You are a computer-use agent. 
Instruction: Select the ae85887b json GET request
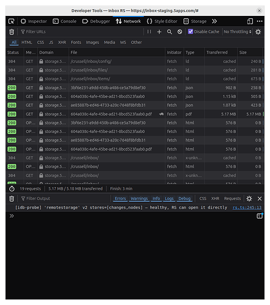[x=135, y=106]
